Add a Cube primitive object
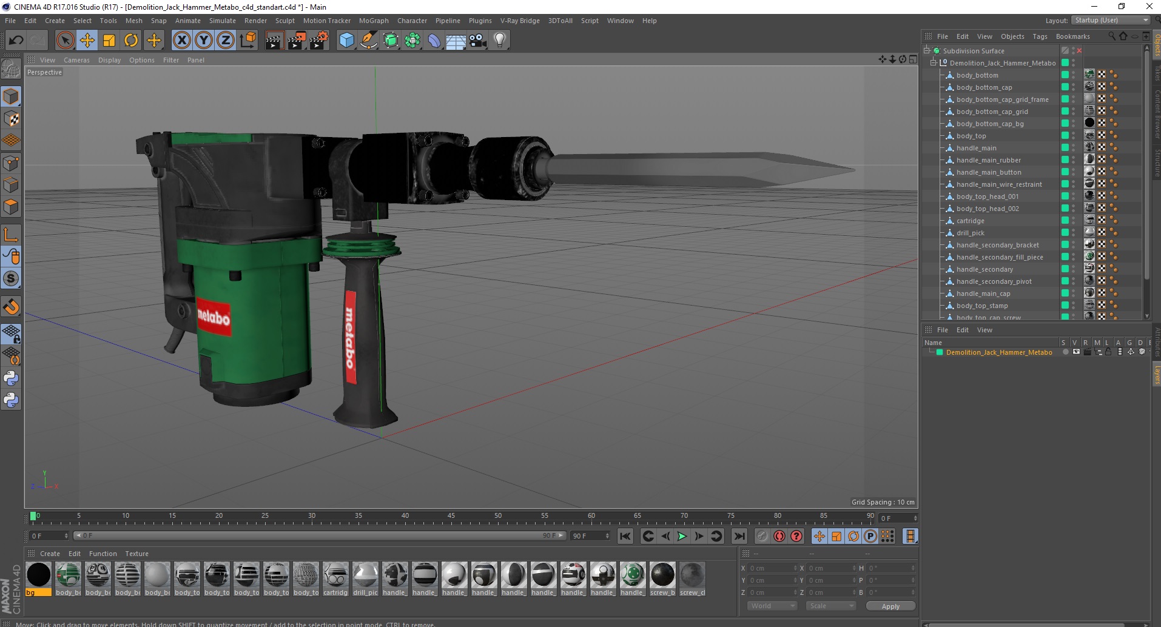 (346, 41)
